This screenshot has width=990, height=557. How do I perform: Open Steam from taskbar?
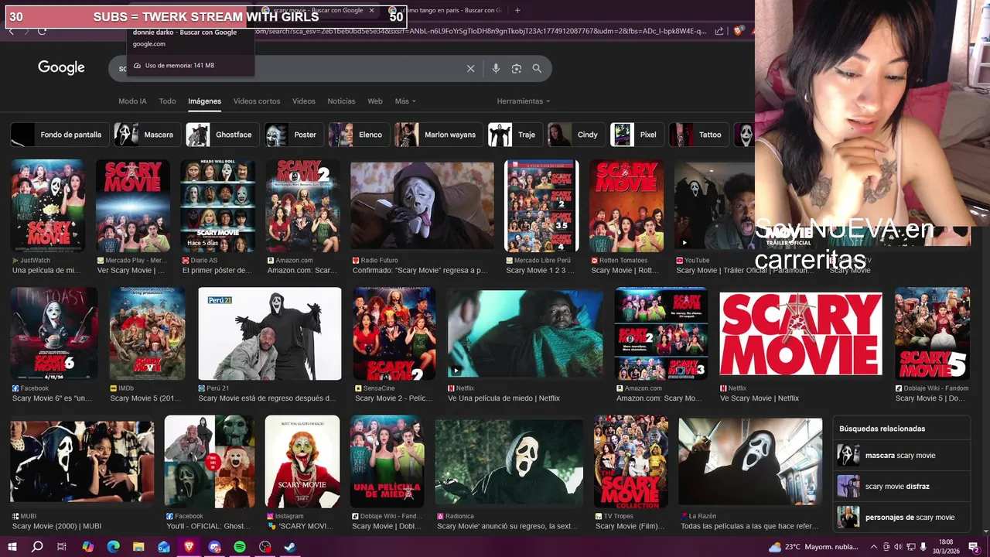coord(290,547)
